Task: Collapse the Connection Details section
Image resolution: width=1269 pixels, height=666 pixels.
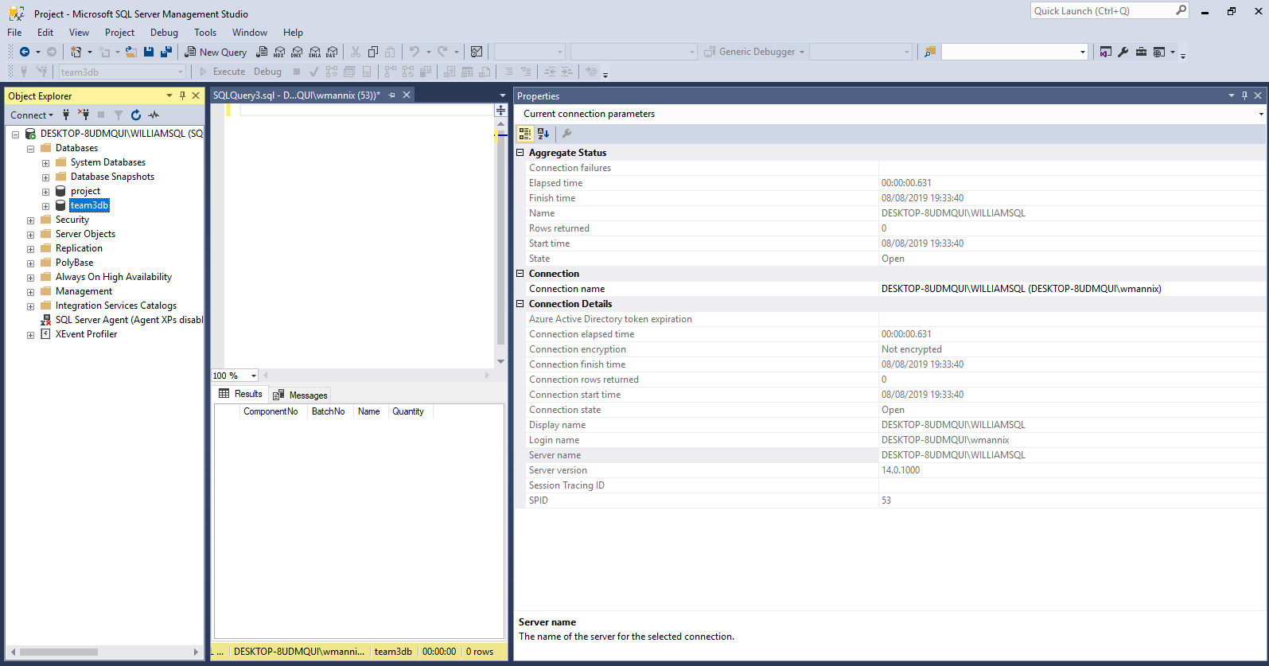Action: pyautogui.click(x=520, y=304)
